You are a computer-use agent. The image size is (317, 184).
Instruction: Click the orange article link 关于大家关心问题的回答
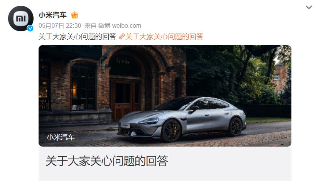(164, 37)
